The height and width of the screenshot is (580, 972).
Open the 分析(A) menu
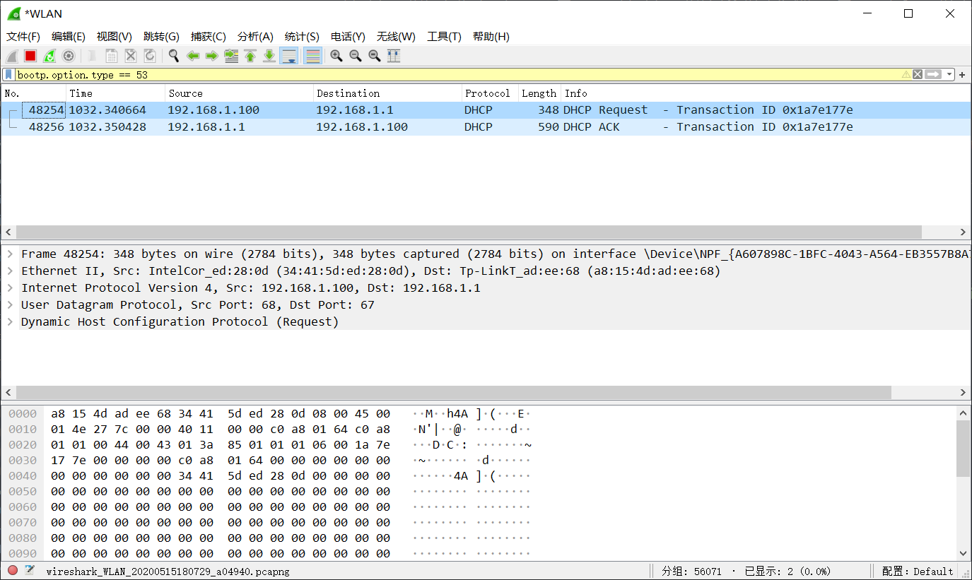[x=255, y=37]
